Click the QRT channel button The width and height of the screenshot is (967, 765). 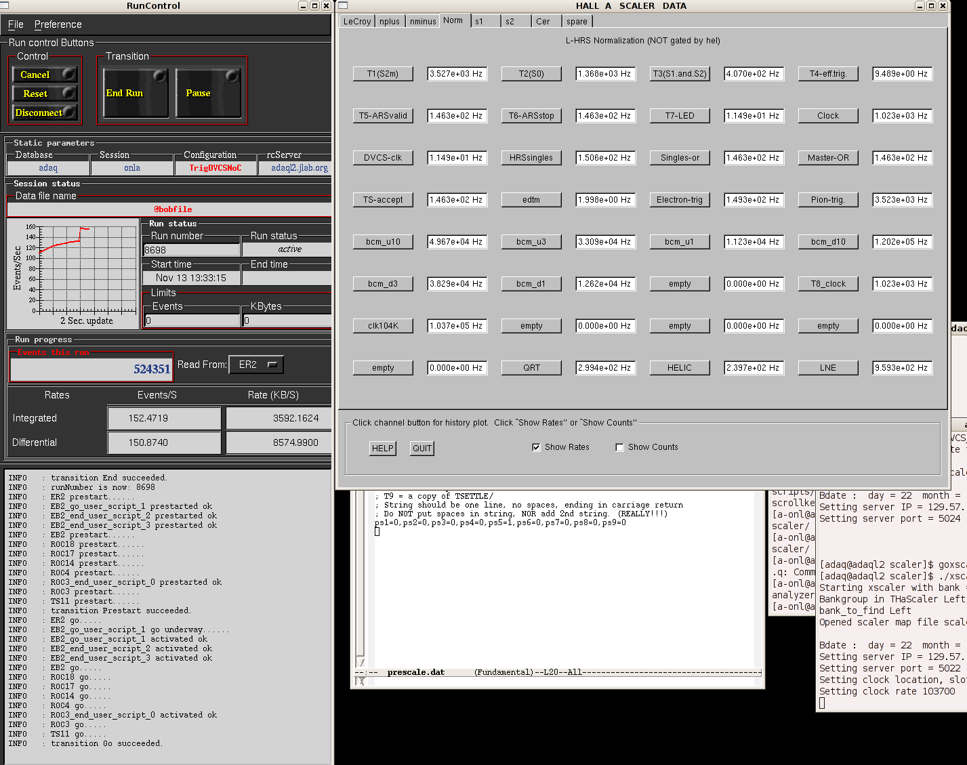pyautogui.click(x=531, y=368)
